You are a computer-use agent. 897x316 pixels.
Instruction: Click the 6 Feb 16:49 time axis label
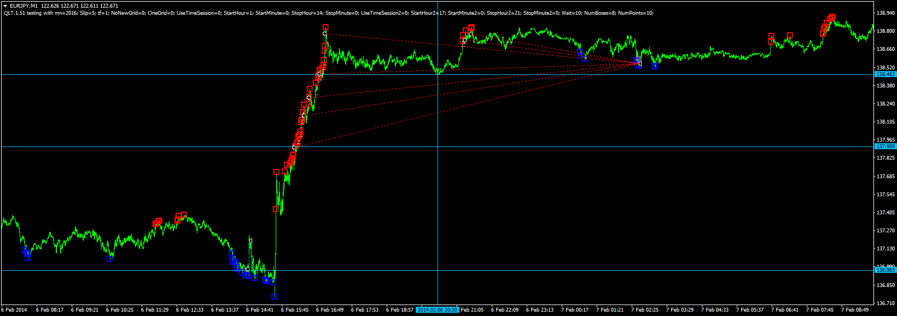(x=330, y=310)
